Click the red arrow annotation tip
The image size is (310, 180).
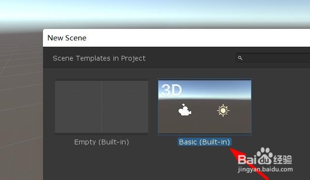coord(231,150)
